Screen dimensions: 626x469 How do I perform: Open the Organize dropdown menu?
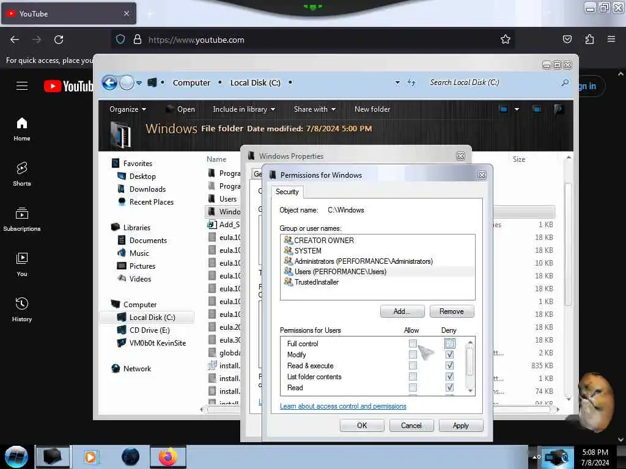click(x=128, y=109)
